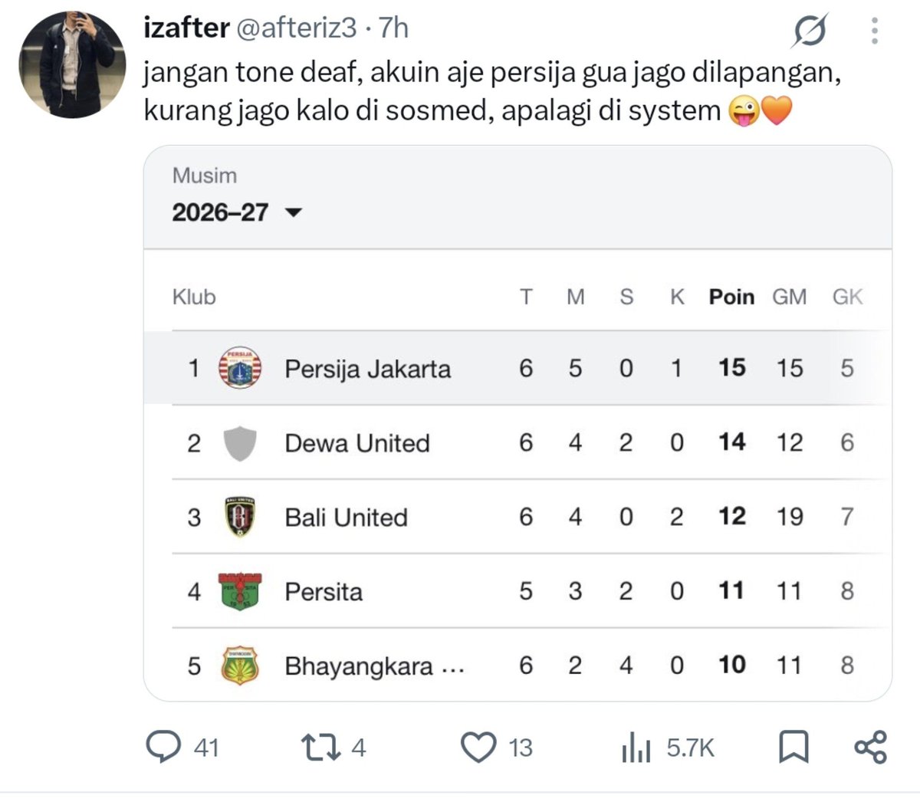The image size is (920, 802).
Task: Open the reply comment icon
Action: (x=163, y=747)
